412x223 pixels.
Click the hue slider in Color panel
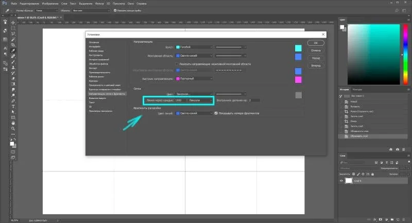point(405,55)
